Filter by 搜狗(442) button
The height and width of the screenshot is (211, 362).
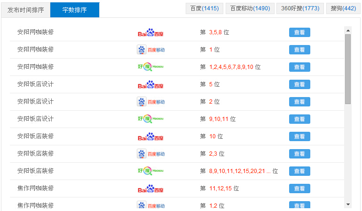click(x=343, y=8)
